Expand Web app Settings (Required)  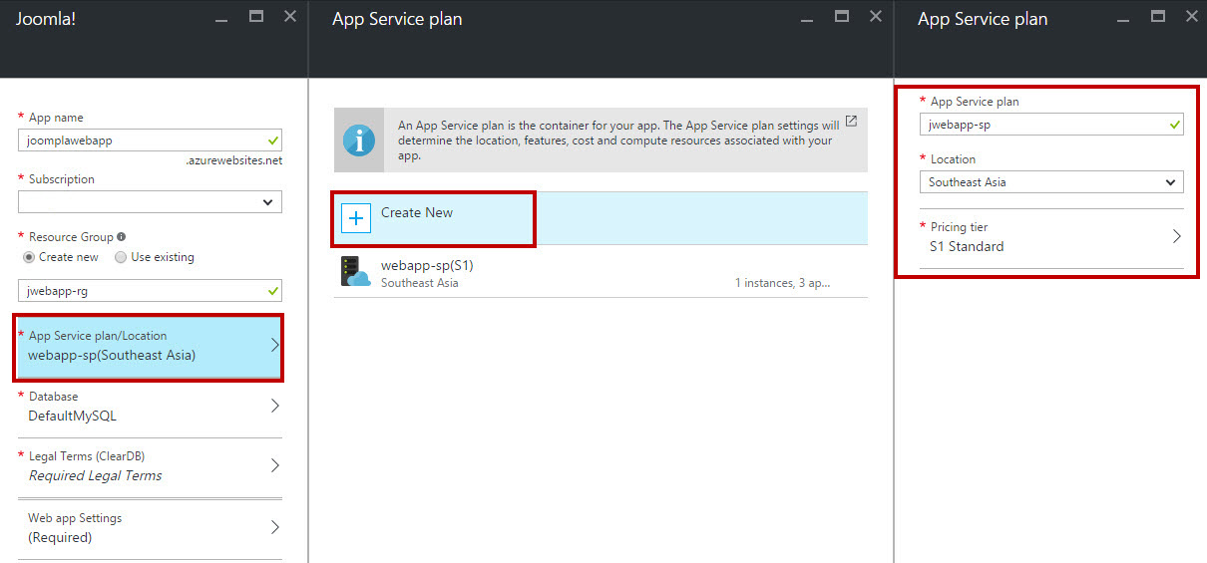pyautogui.click(x=150, y=528)
